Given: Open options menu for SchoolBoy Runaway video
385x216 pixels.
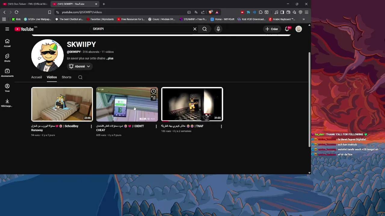Looking at the screenshot, I should (91, 127).
